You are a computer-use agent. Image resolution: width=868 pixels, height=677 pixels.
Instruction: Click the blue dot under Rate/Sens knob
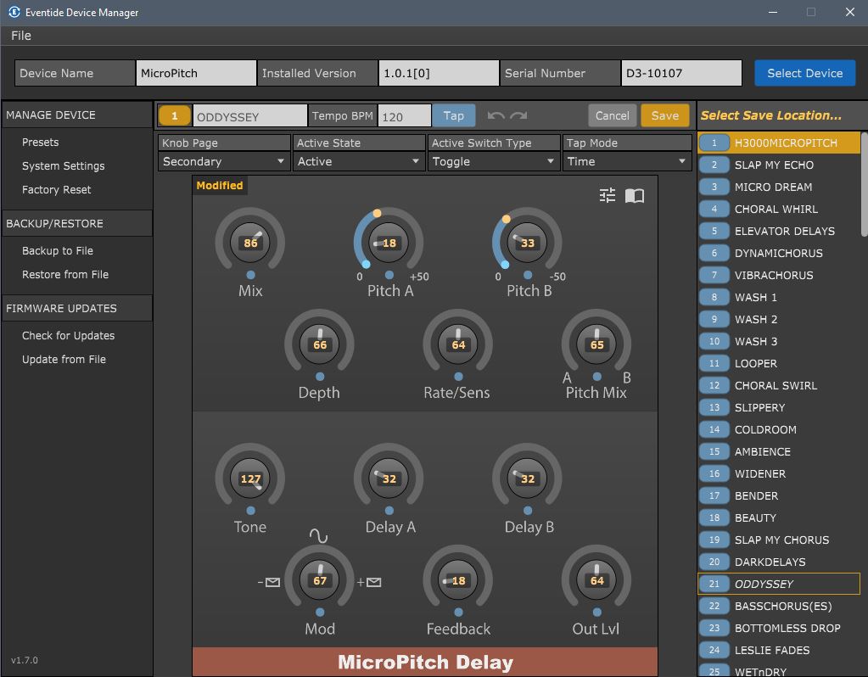point(458,377)
